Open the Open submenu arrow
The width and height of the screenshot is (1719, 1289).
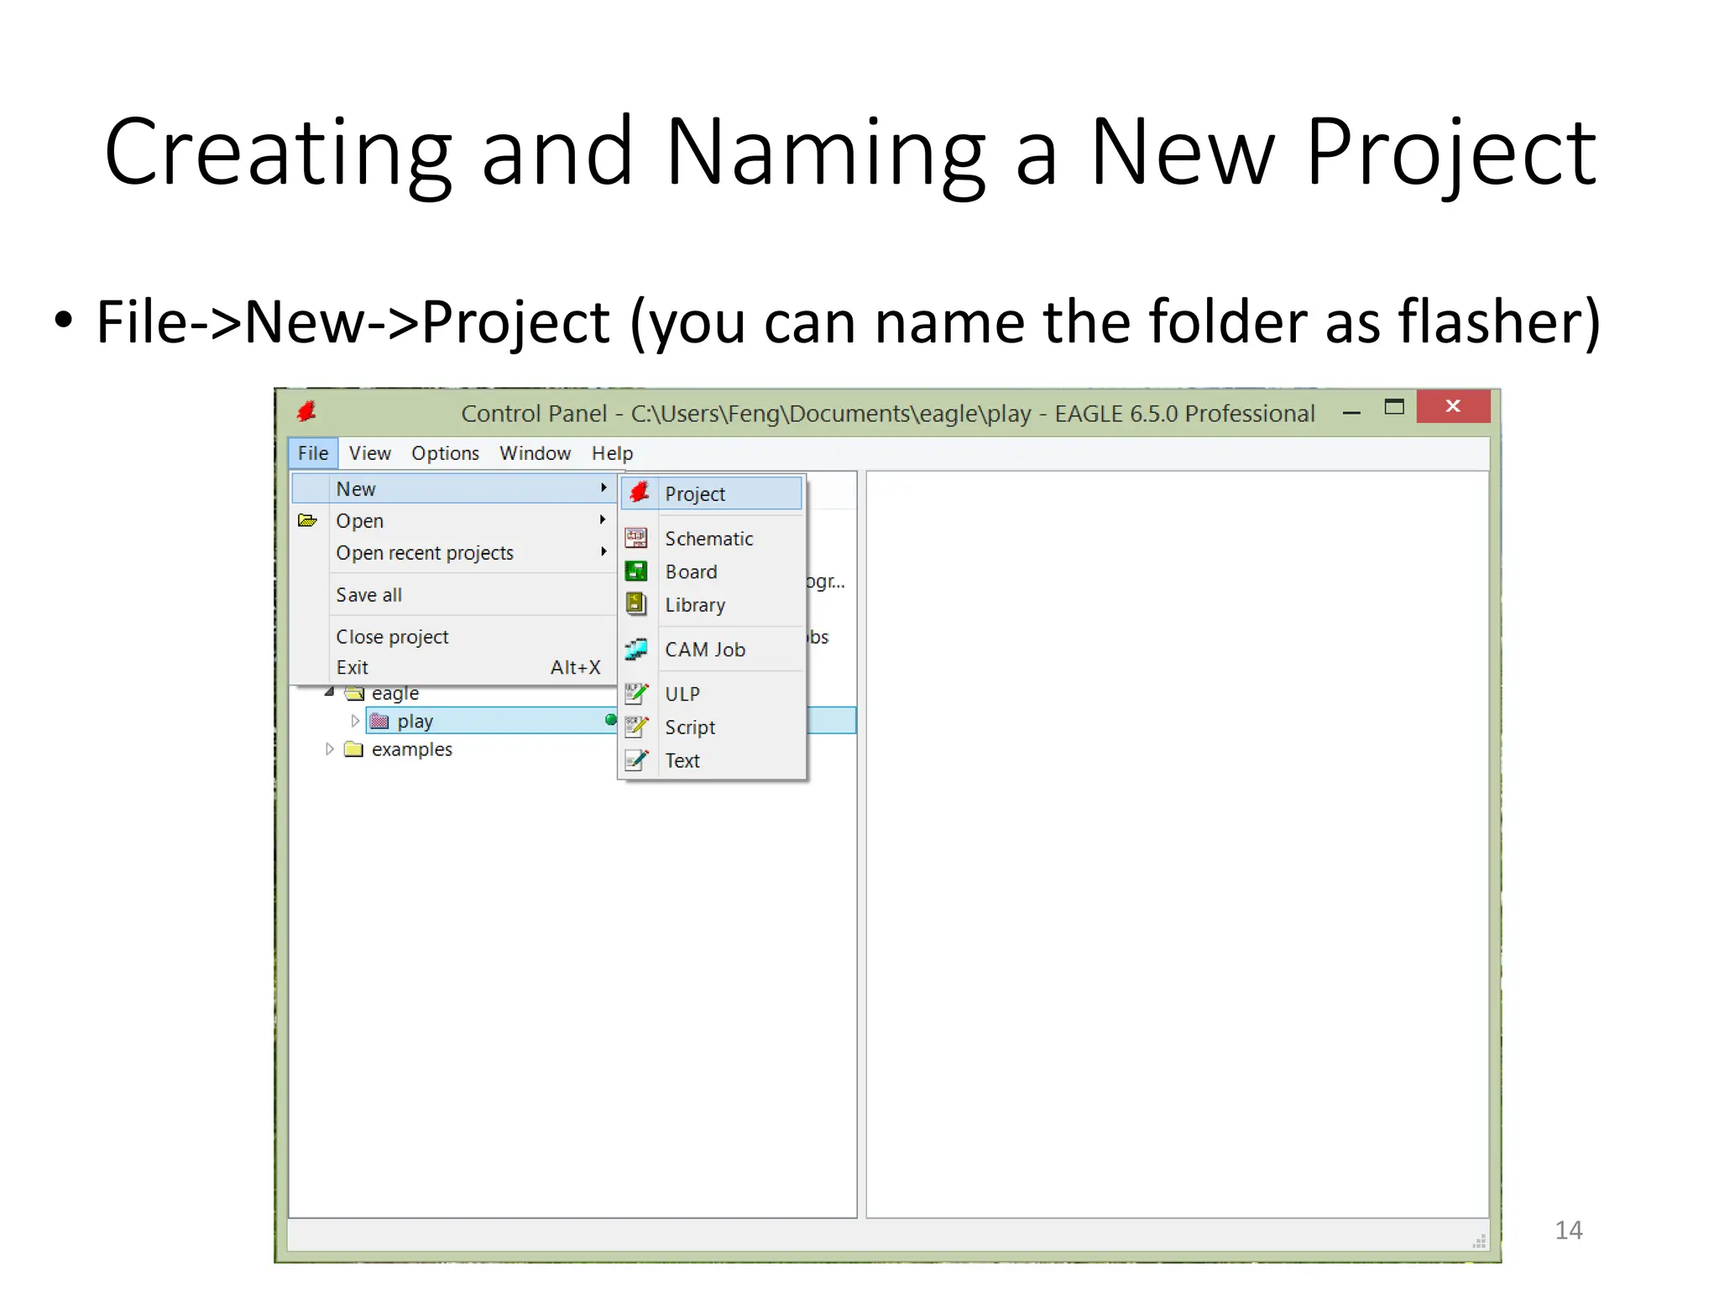(x=603, y=519)
